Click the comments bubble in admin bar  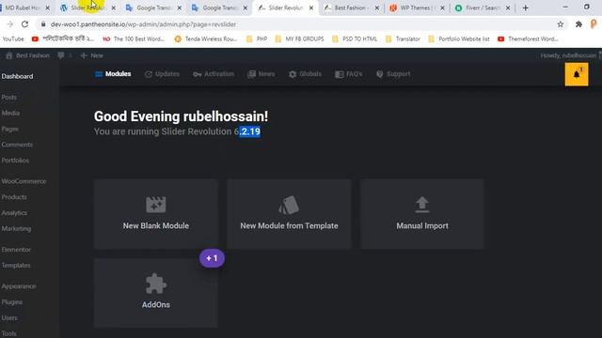[61, 55]
